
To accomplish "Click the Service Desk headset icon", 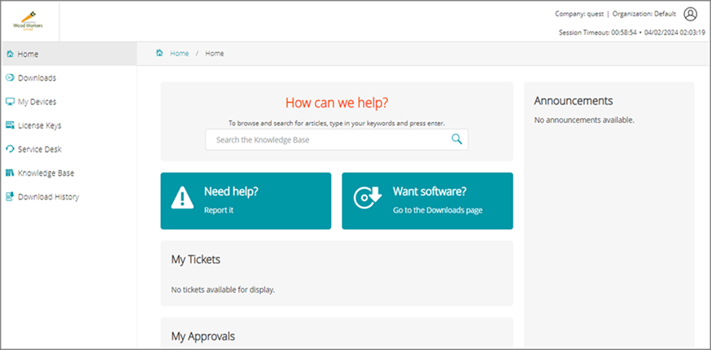I will pos(10,149).
